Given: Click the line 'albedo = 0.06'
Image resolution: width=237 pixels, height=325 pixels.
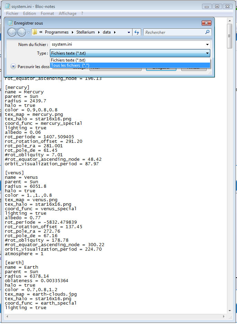Looking at the screenshot, I should click(x=23, y=132).
